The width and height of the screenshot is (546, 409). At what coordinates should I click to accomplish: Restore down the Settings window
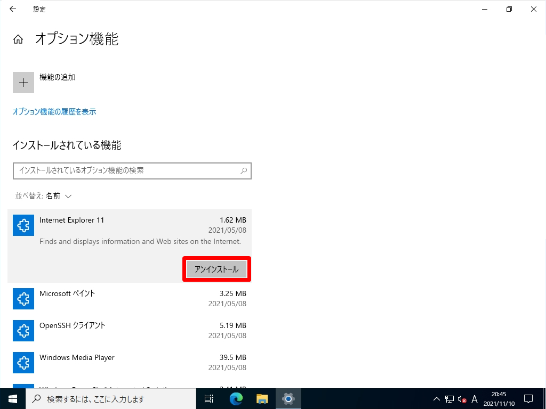(509, 10)
